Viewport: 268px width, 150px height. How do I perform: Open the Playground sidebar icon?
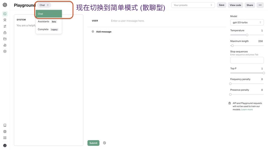[x=5, y=14]
